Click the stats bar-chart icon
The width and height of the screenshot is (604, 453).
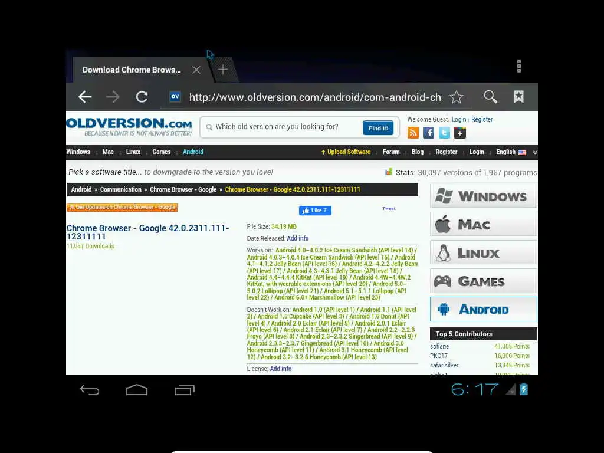(x=388, y=172)
